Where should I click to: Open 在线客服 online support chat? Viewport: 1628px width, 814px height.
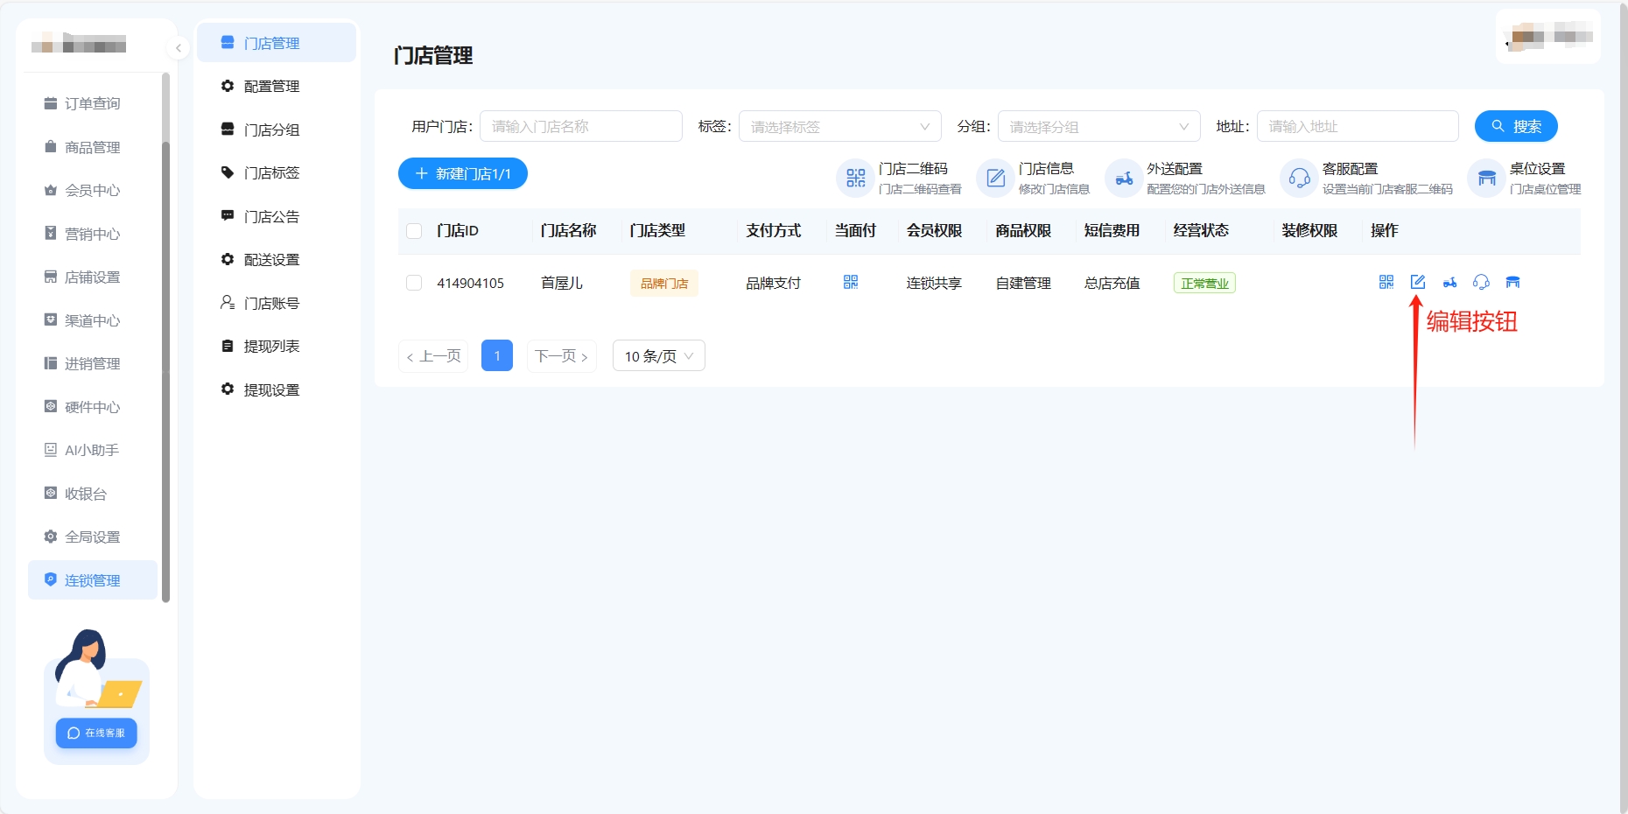(96, 733)
